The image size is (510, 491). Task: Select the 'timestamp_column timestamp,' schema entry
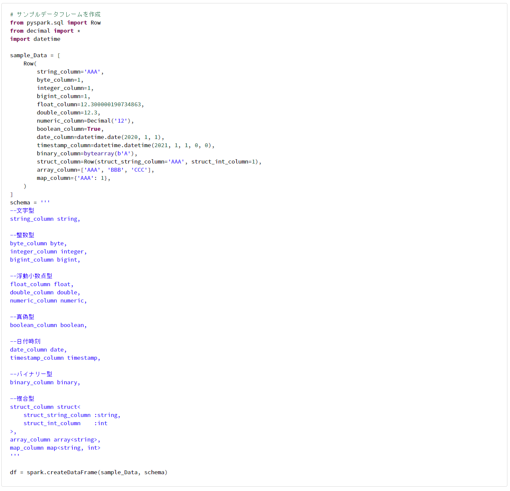click(x=55, y=358)
